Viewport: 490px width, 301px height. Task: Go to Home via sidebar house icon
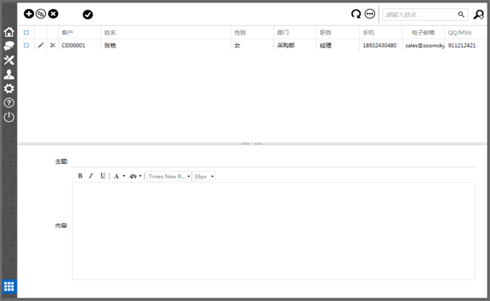pyautogui.click(x=9, y=32)
